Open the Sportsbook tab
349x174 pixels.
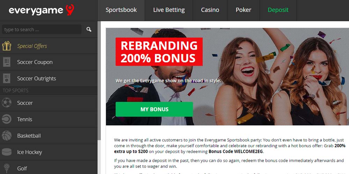(x=121, y=10)
